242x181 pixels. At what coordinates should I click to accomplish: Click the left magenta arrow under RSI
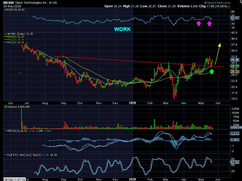click(x=198, y=23)
